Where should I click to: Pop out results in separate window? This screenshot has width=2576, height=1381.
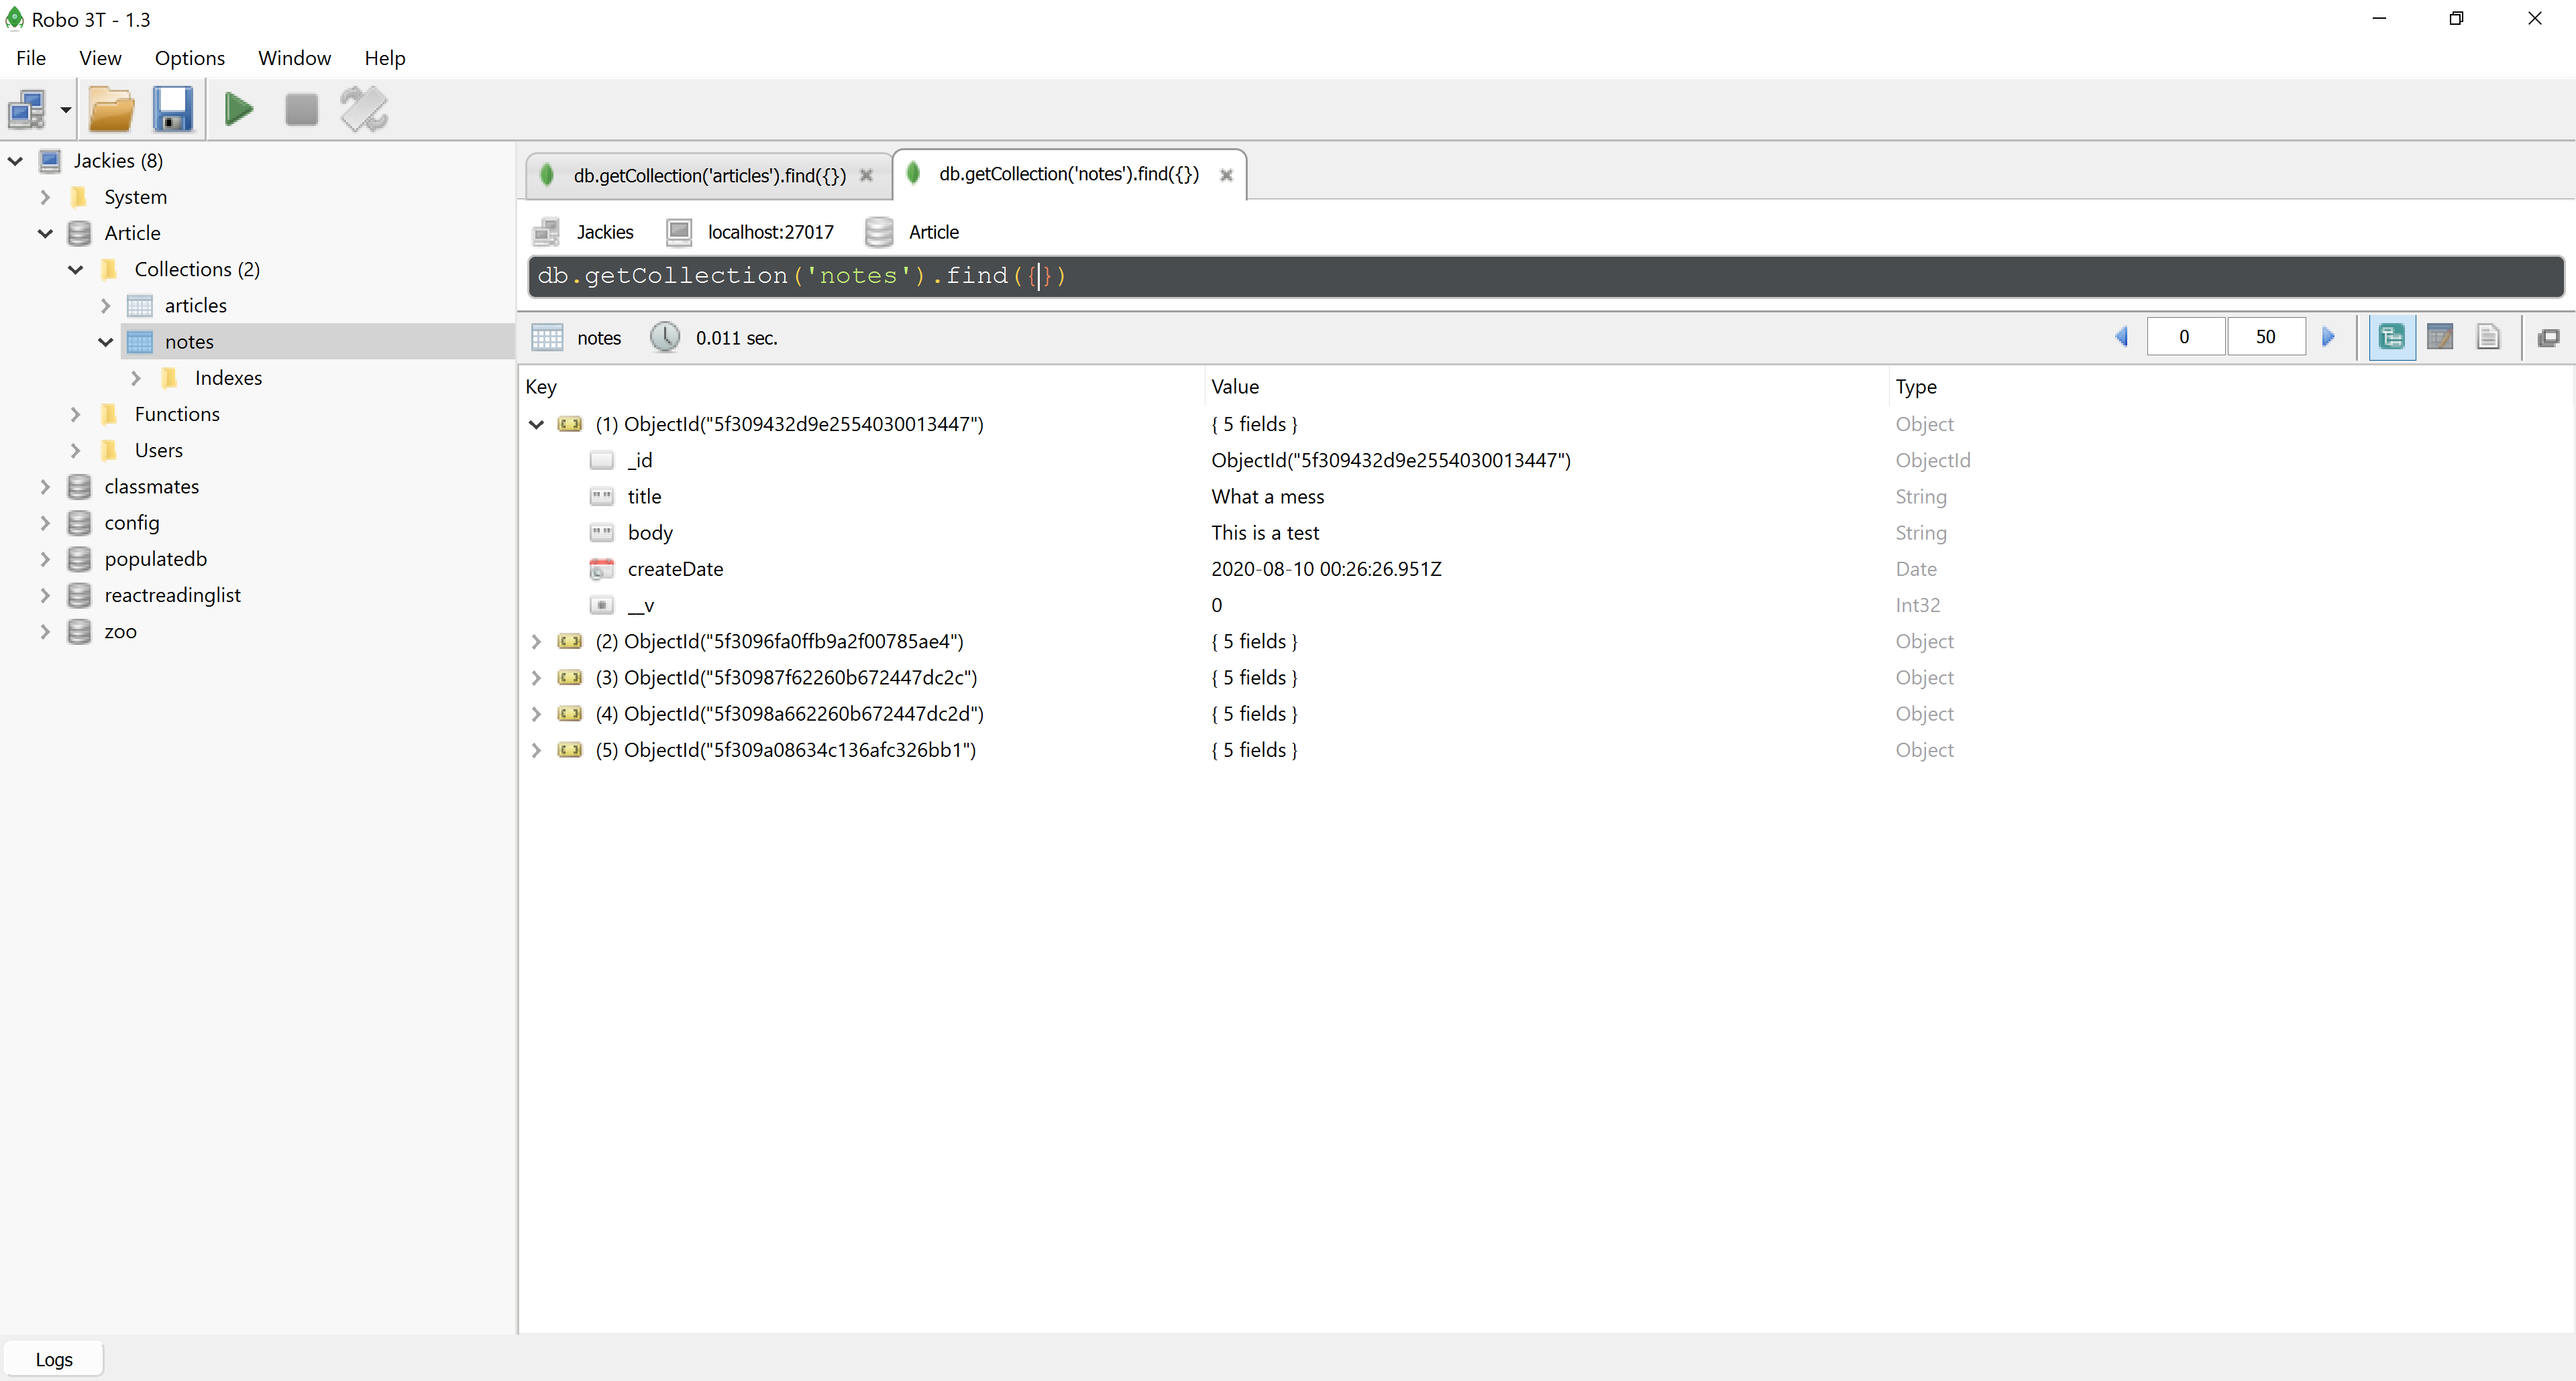[2549, 338]
